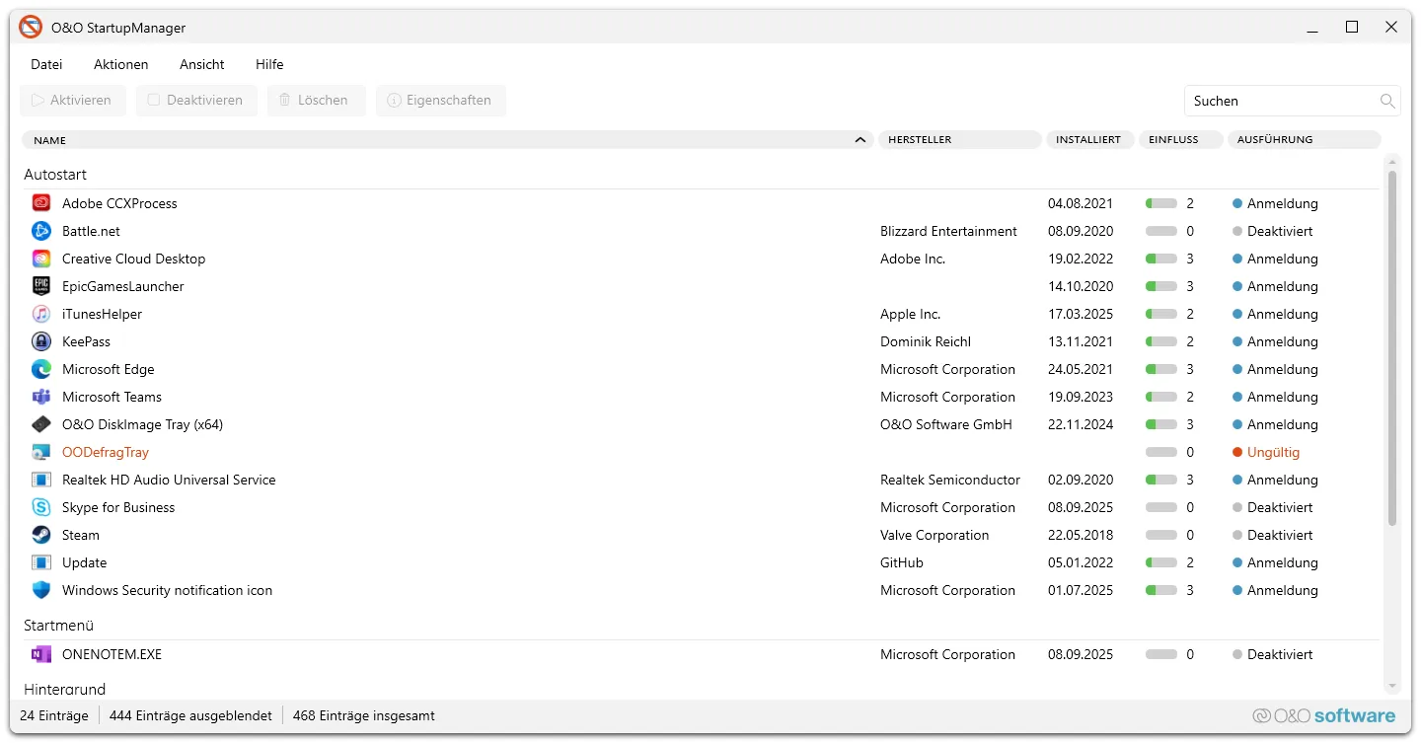Image resolution: width=1421 pixels, height=743 pixels.
Task: Click the EpicGamesLauncher icon
Action: (41, 286)
